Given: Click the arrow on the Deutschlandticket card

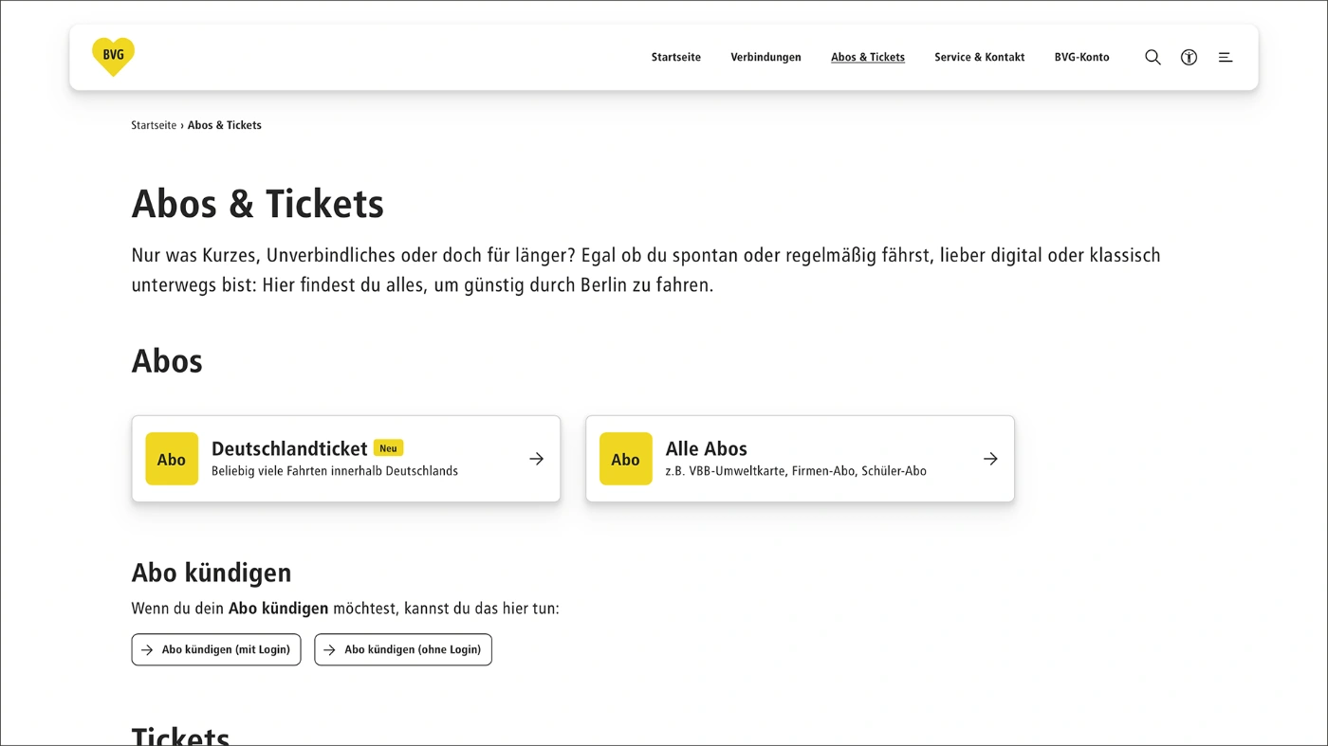Looking at the screenshot, I should point(536,459).
